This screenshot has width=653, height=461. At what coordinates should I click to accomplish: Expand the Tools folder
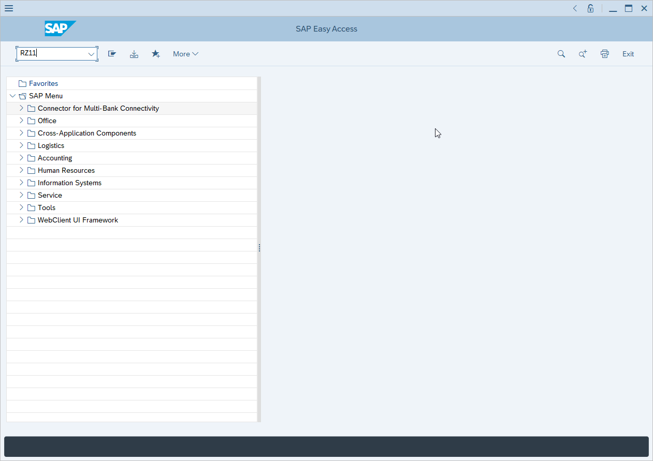point(21,207)
